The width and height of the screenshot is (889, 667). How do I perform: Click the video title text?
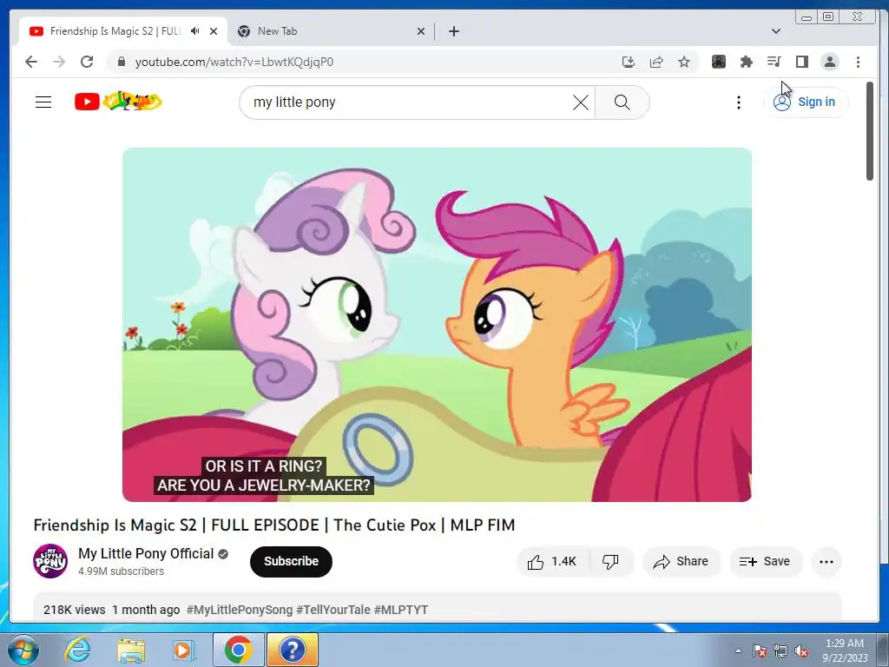click(274, 525)
